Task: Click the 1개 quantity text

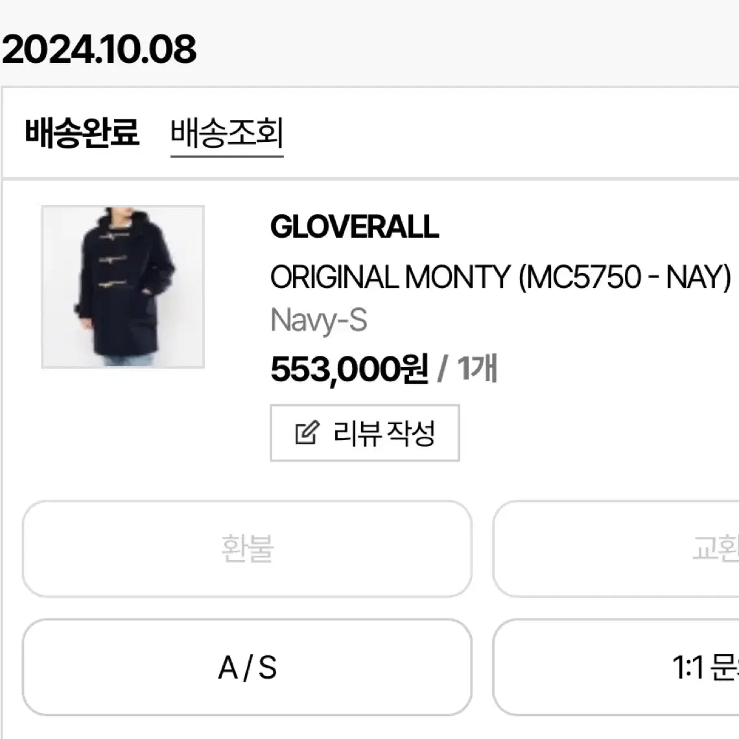Action: [x=477, y=369]
